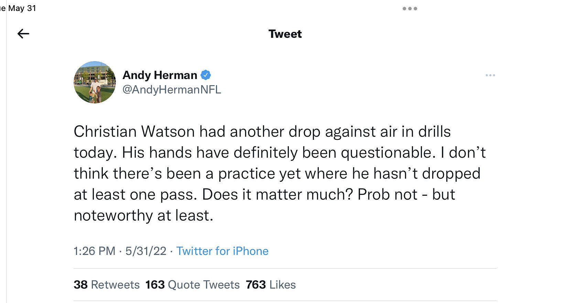This screenshot has width=564, height=303.
Task: Tap the Tweet header title
Action: (x=285, y=34)
